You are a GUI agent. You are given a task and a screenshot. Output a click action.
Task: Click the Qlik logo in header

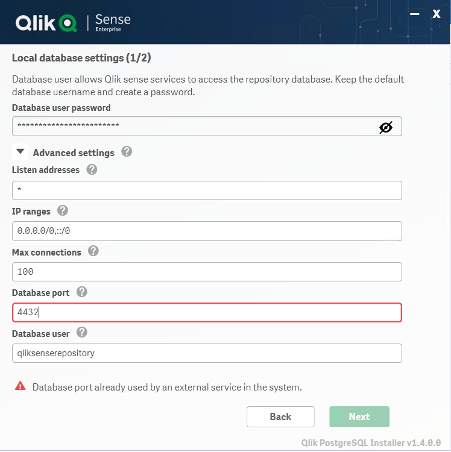tap(46, 22)
